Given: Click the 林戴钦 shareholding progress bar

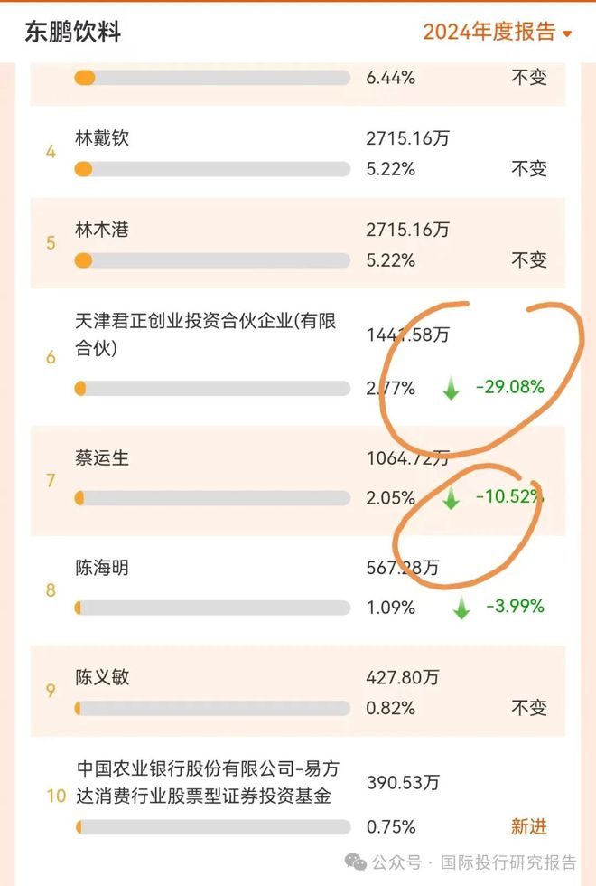Looking at the screenshot, I should [212, 169].
